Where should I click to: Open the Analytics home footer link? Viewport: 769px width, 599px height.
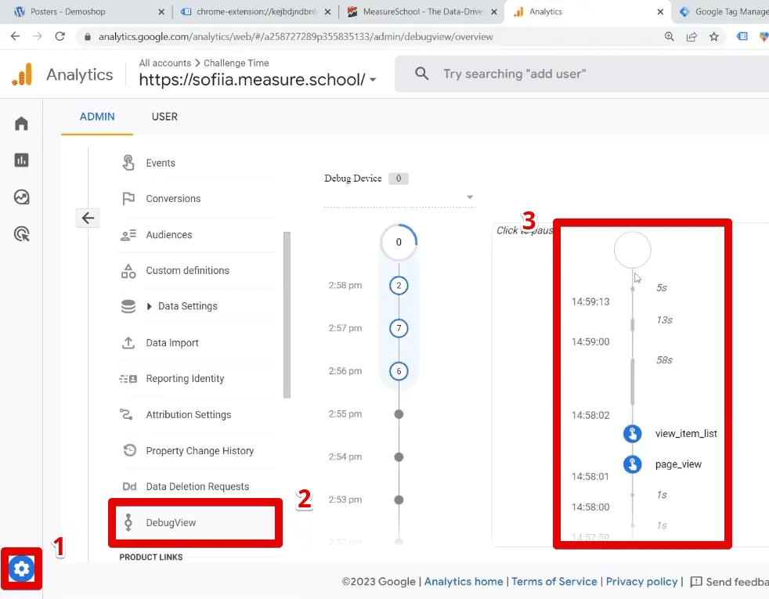(464, 581)
